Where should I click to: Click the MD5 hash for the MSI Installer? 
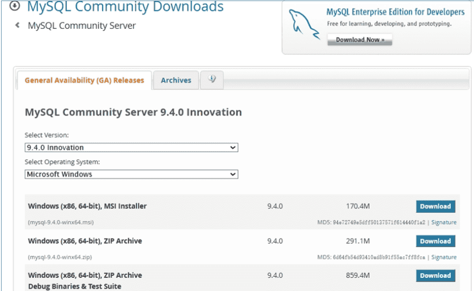[379, 222]
